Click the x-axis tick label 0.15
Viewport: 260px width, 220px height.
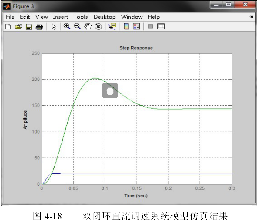(137, 188)
